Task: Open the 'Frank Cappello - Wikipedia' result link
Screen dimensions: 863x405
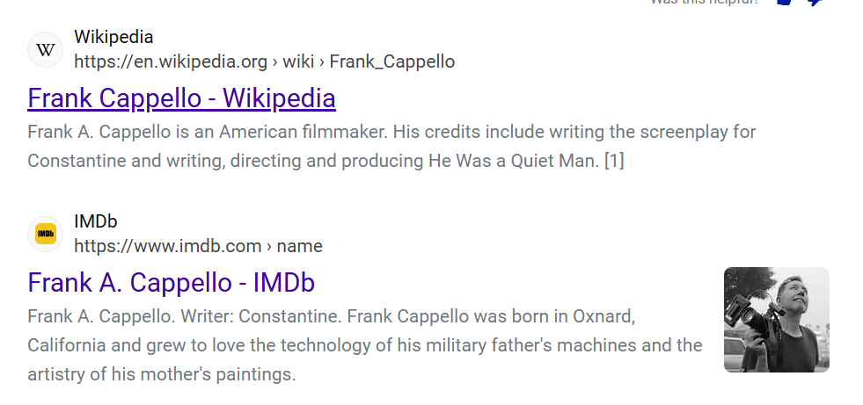Action: (181, 98)
